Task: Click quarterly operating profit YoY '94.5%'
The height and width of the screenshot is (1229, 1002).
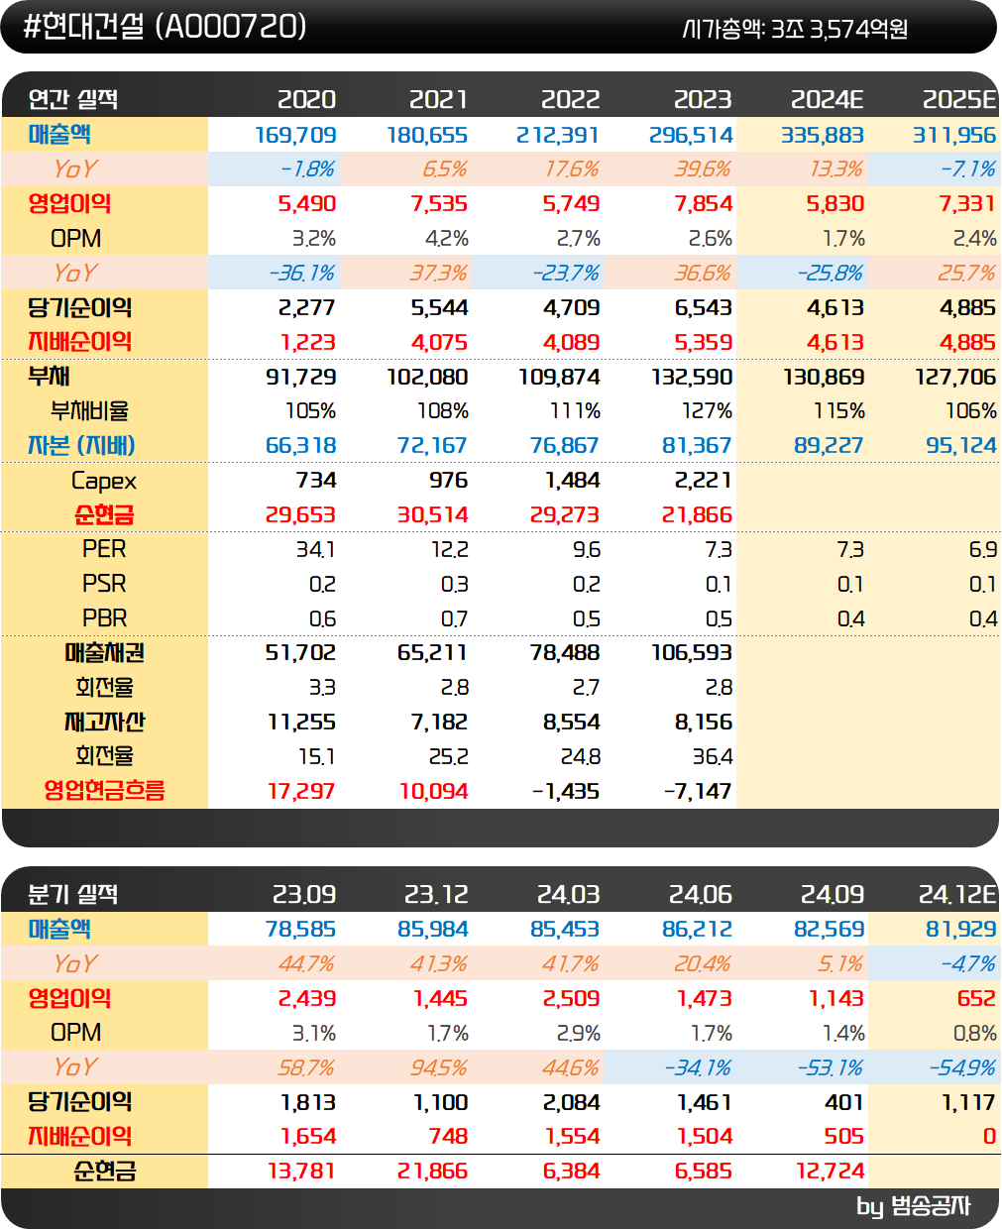Action: tap(439, 1067)
